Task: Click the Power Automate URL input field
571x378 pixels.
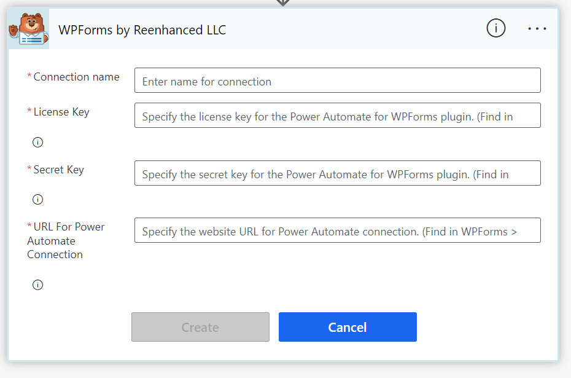Action: [337, 230]
